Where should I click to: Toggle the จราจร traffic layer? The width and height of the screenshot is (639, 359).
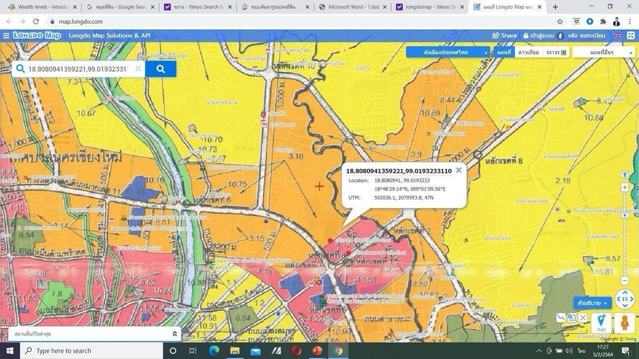(x=555, y=52)
